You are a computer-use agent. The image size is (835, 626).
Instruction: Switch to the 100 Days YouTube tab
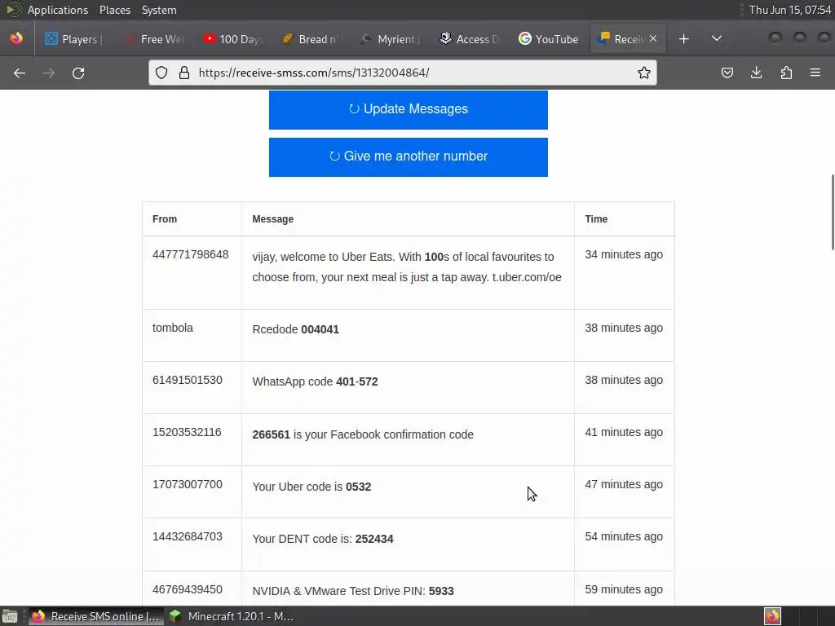pyautogui.click(x=233, y=39)
